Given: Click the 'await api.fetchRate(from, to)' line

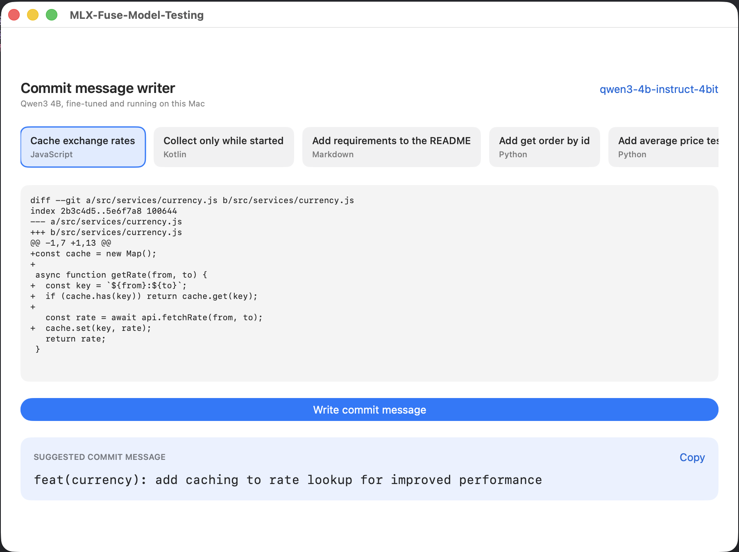Looking at the screenshot, I should pyautogui.click(x=154, y=317).
